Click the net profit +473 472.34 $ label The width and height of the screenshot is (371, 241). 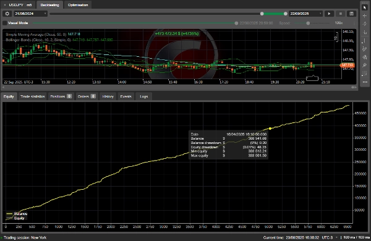pos(177,33)
